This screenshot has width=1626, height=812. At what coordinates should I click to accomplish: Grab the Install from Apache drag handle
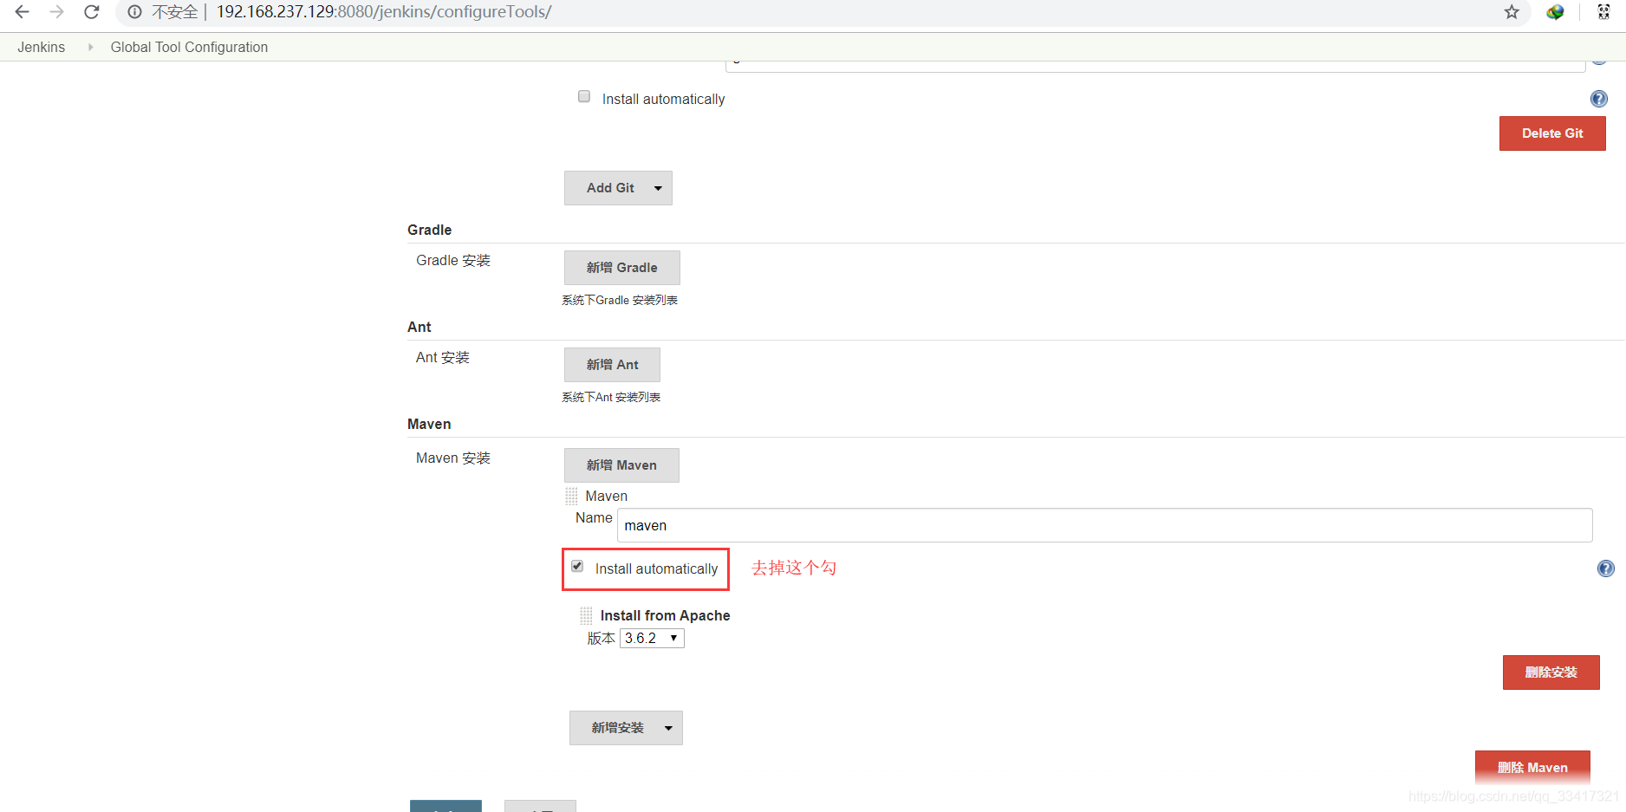coord(586,615)
